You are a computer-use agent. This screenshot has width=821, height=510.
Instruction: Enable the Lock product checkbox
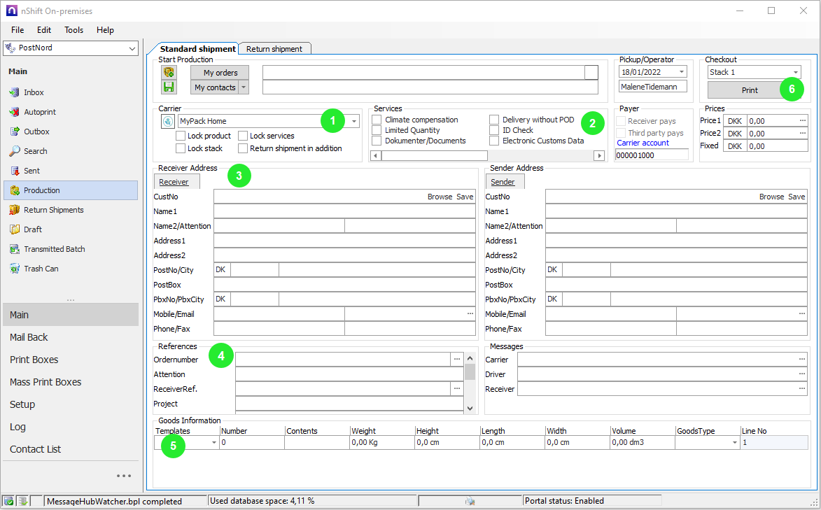[181, 136]
